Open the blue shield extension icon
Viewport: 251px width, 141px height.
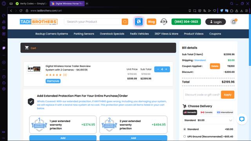pyautogui.click(x=222, y=11)
